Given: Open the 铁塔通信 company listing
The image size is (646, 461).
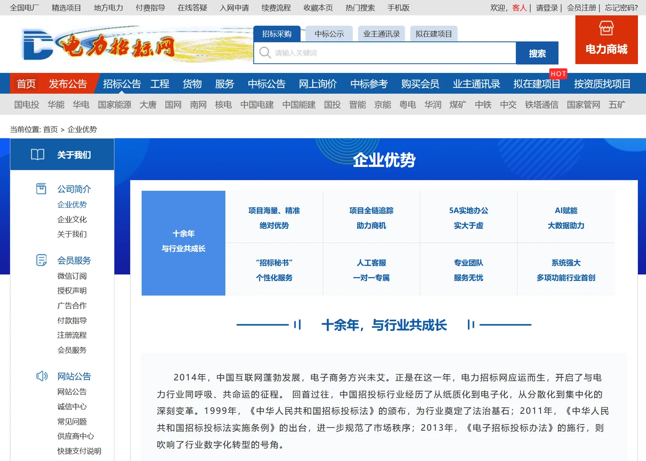Looking at the screenshot, I should [x=541, y=105].
